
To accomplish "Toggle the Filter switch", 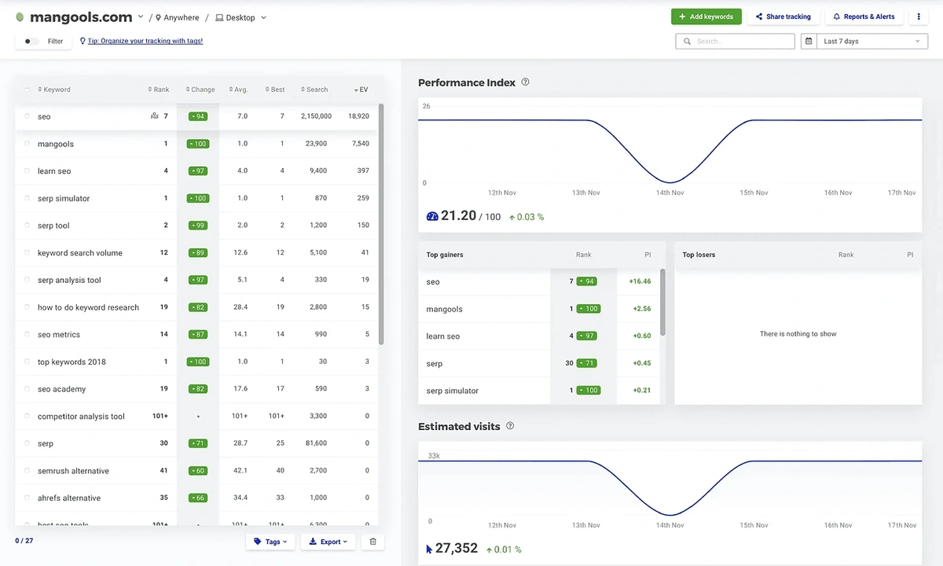I will pos(30,41).
